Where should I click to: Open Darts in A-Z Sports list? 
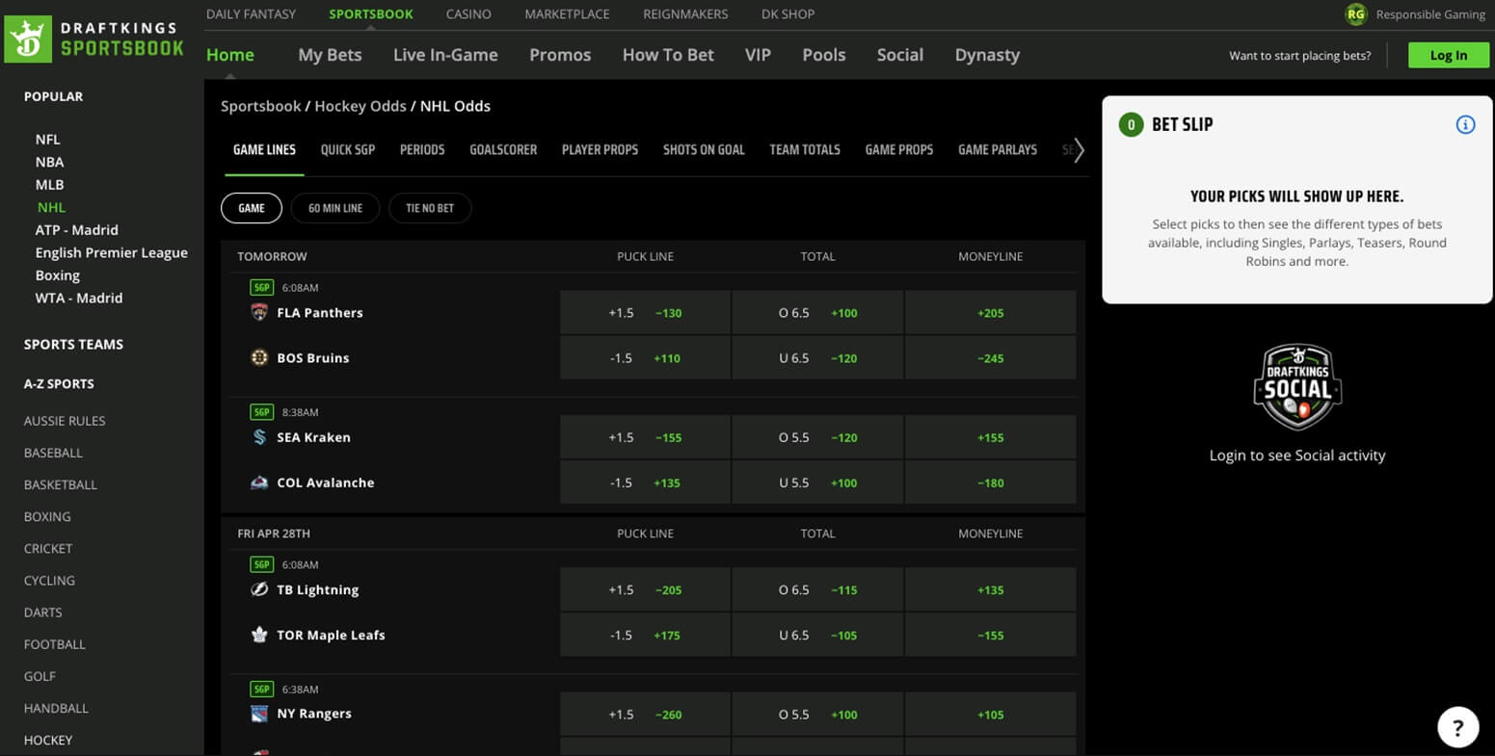[43, 612]
